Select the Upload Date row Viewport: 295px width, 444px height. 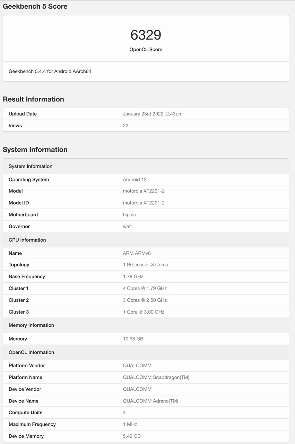tap(23, 114)
